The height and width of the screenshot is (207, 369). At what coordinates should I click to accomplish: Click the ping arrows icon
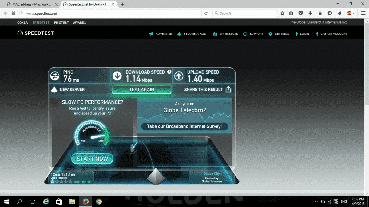click(55, 76)
